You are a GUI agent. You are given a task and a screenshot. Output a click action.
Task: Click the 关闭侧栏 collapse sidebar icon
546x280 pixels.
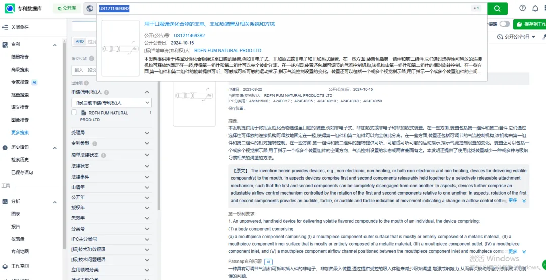[x=5, y=27]
